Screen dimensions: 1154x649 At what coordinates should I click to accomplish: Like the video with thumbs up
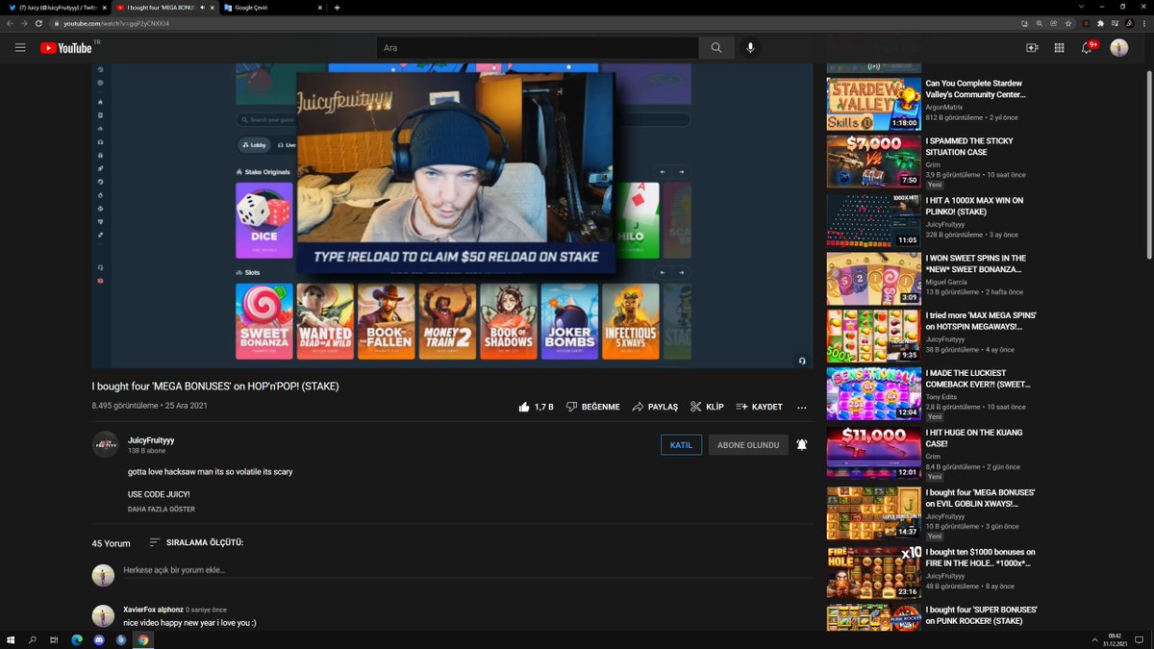click(x=536, y=407)
